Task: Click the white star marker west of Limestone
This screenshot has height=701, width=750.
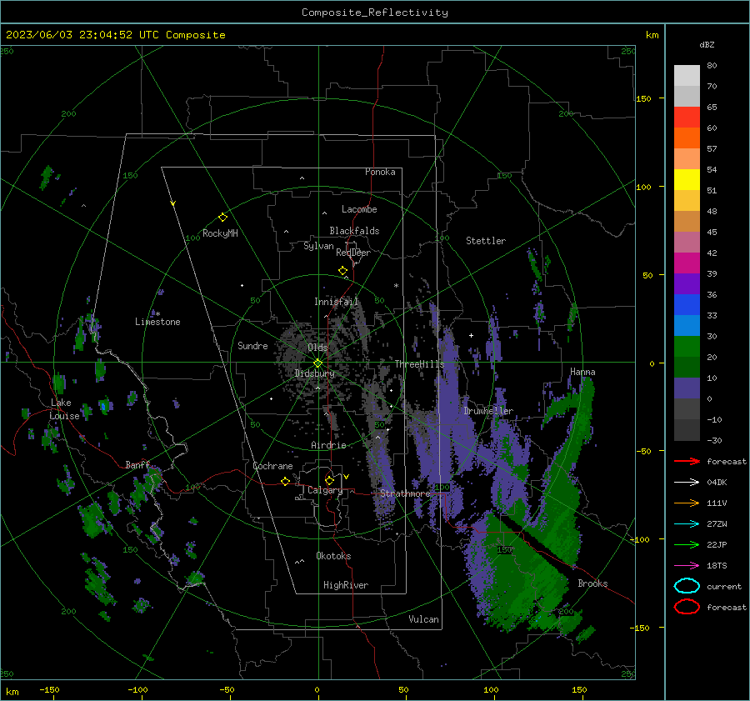Action: click(x=157, y=314)
